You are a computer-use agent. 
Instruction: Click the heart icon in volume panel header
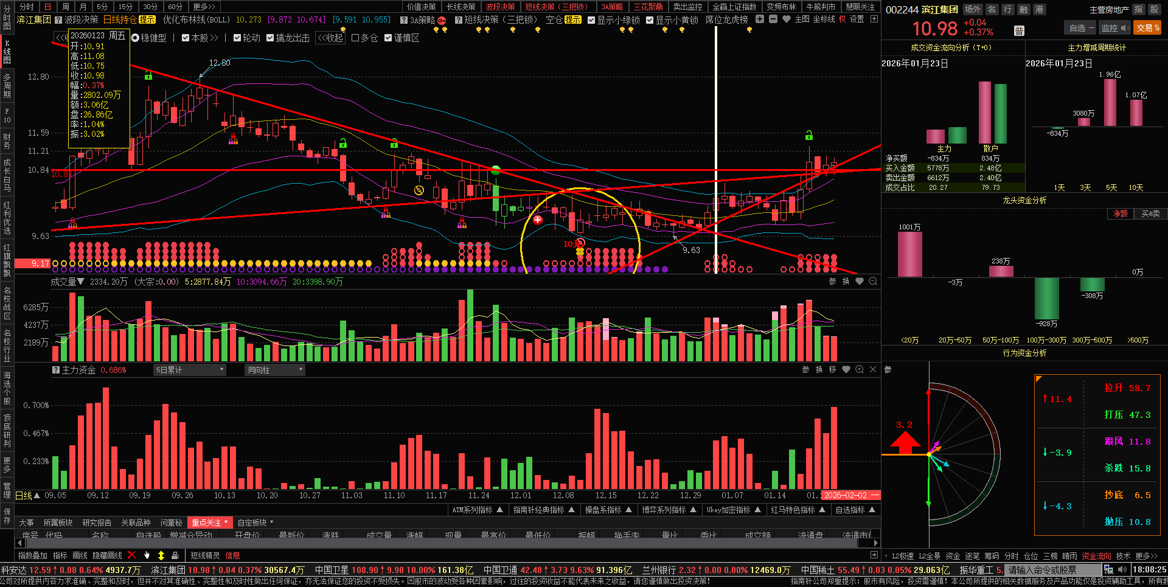point(860,281)
